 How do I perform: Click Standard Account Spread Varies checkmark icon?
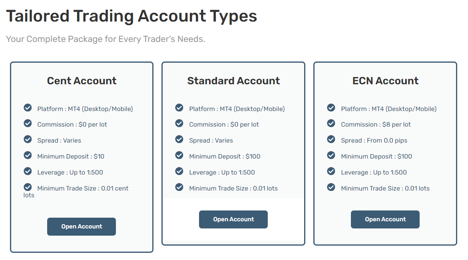click(179, 139)
